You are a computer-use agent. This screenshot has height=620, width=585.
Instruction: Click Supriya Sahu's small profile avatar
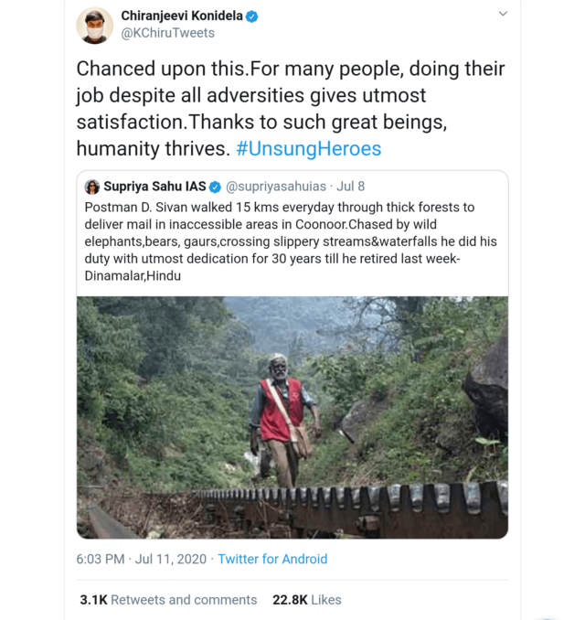(x=92, y=187)
